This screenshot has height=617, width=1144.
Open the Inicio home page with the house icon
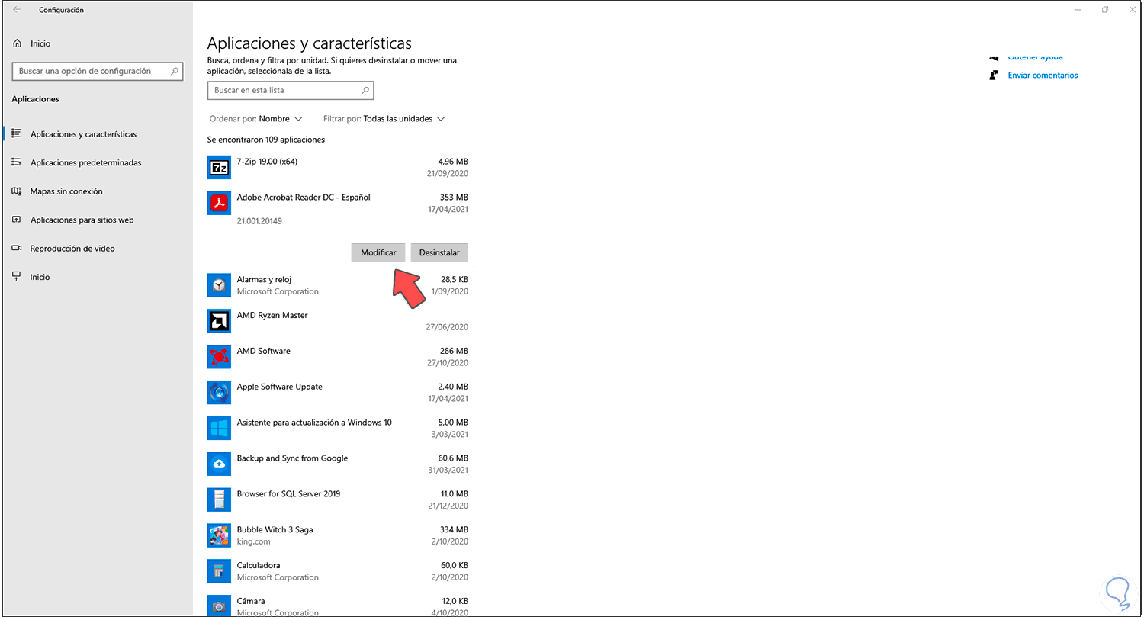pyautogui.click(x=17, y=43)
